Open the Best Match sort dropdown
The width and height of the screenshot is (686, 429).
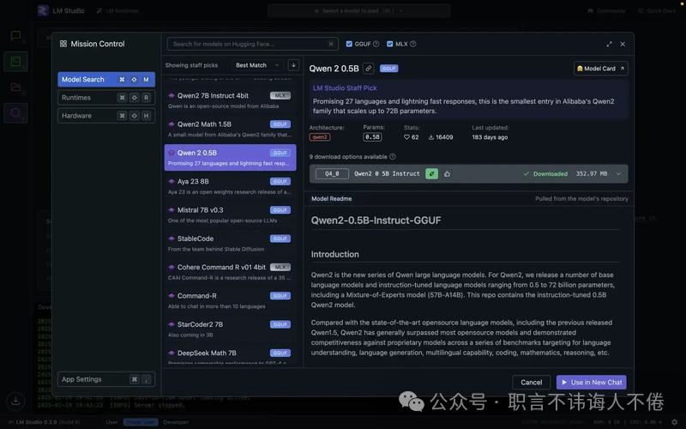tap(257, 65)
